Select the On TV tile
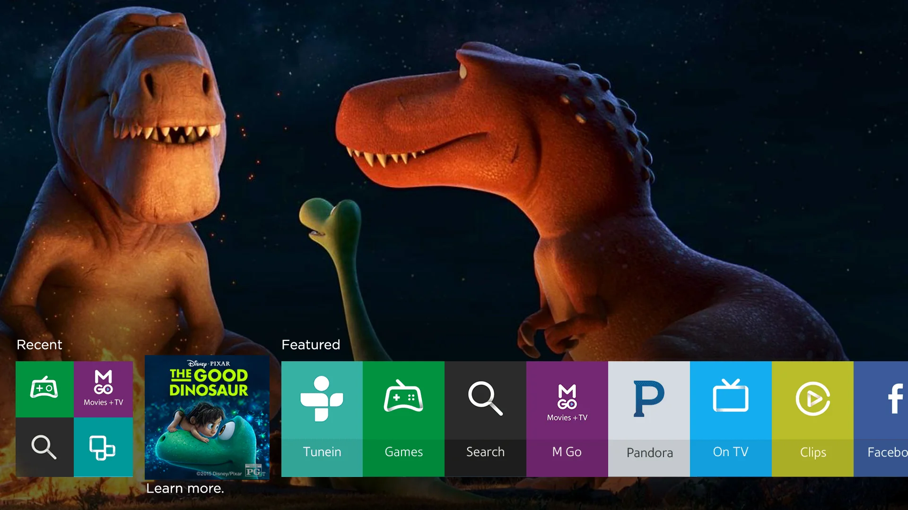 (x=731, y=419)
